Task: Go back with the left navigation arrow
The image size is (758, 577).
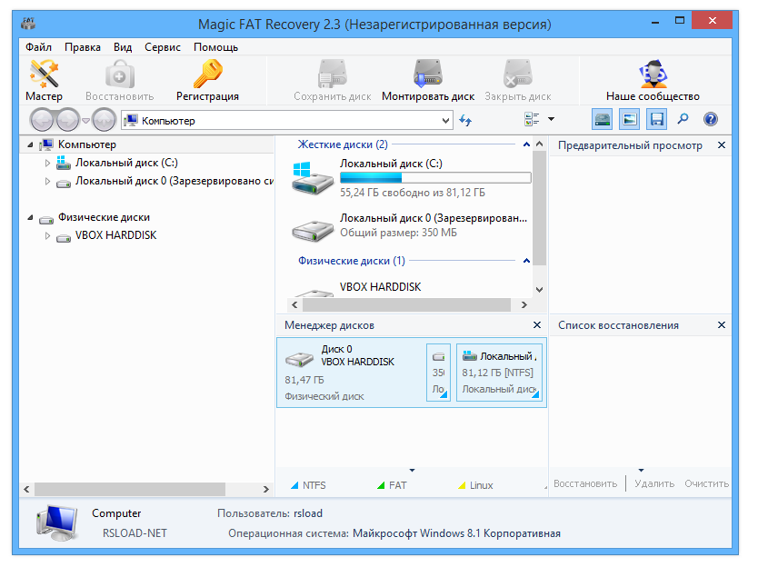Action: tap(42, 120)
